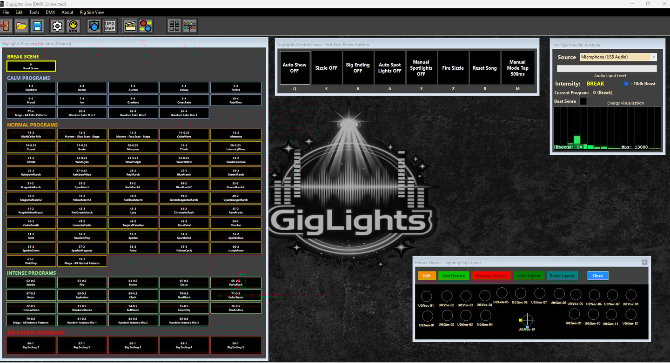
Task: Select fixture U0:Gen-04 in rig layout
Action: 485,316
